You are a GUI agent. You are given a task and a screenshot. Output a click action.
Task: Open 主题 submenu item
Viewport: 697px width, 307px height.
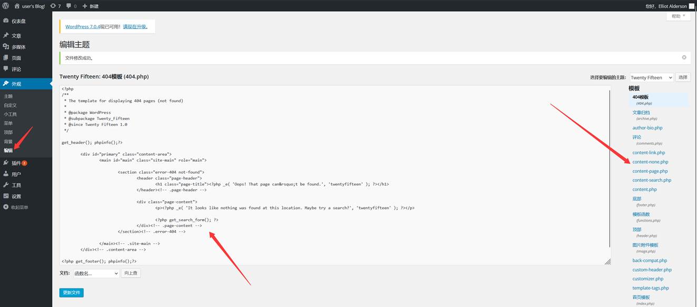click(x=8, y=96)
